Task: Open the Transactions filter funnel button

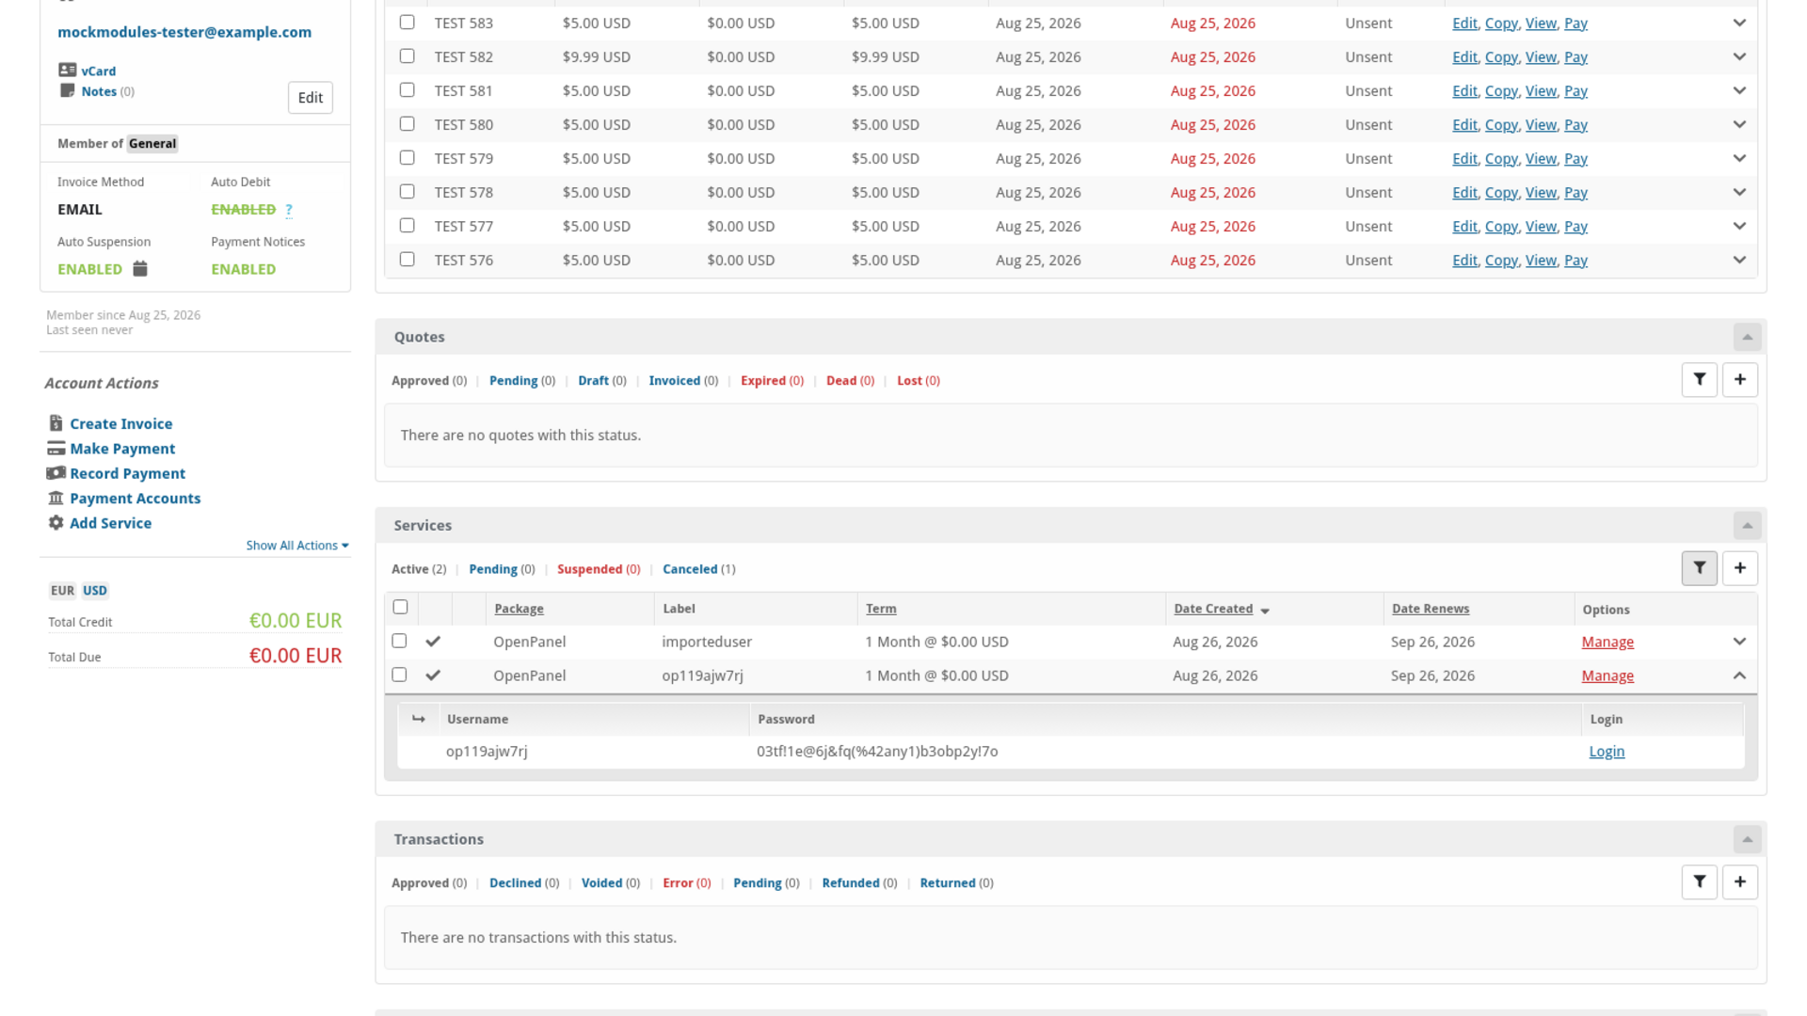Action: pos(1699,882)
